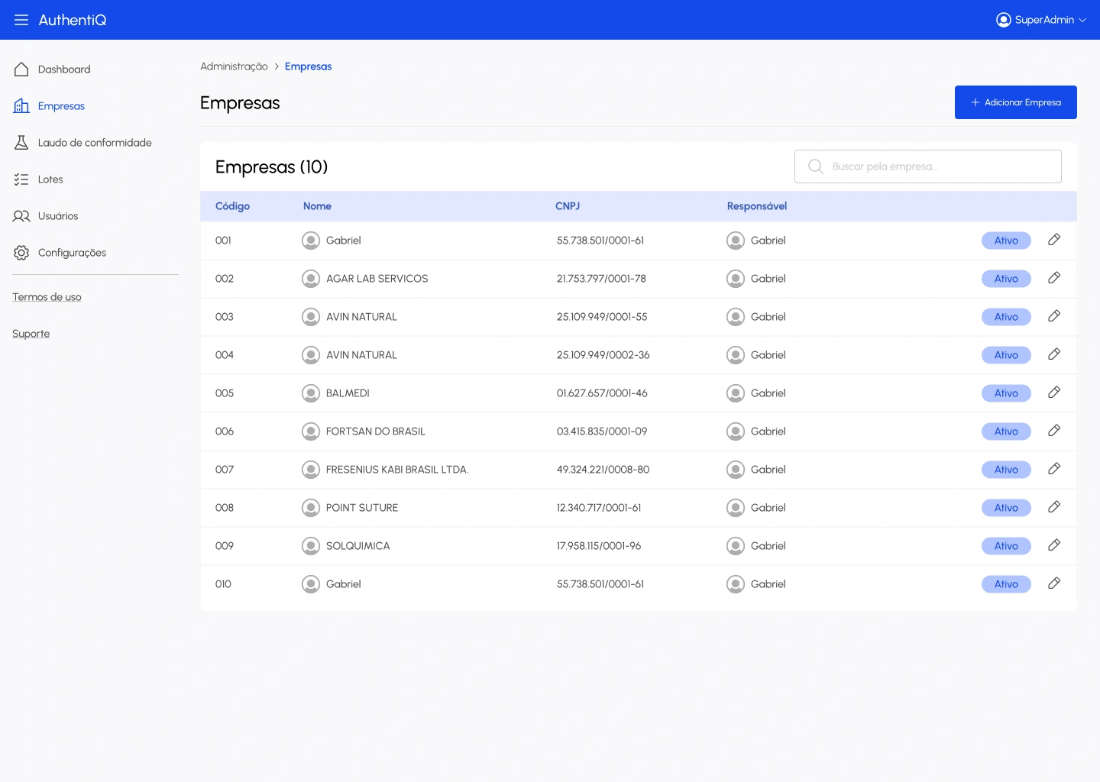Click edit pencil for POINT SUTURE
Image resolution: width=1100 pixels, height=782 pixels.
(1054, 507)
